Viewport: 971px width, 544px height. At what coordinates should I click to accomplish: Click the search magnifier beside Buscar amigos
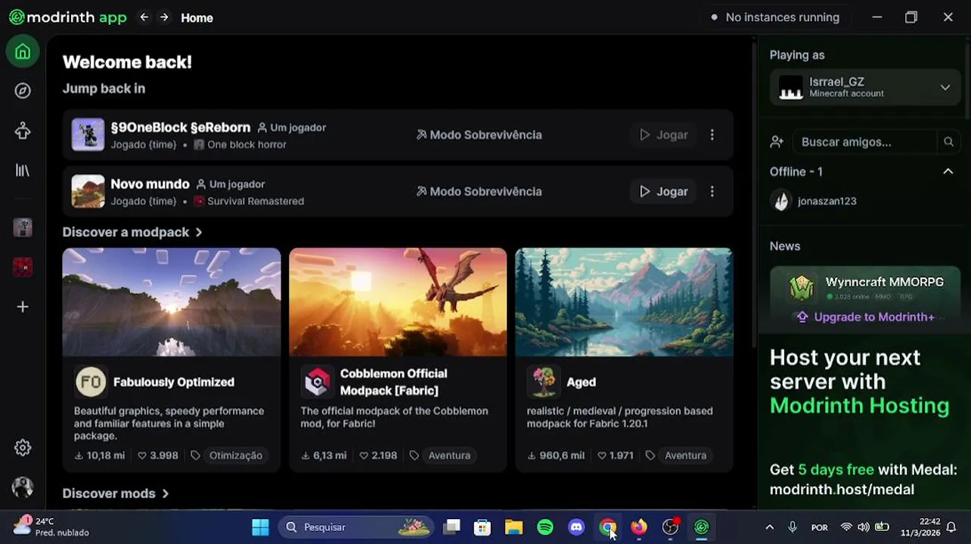point(948,141)
